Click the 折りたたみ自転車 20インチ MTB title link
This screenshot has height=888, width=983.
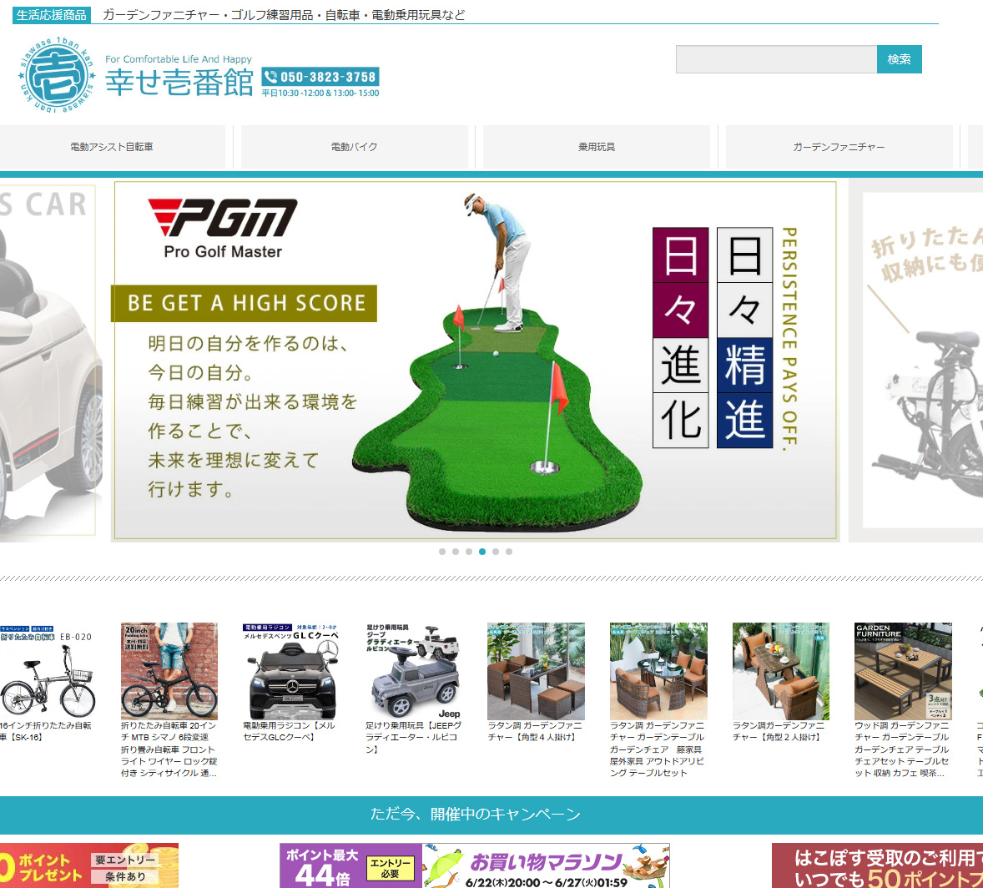click(x=169, y=749)
